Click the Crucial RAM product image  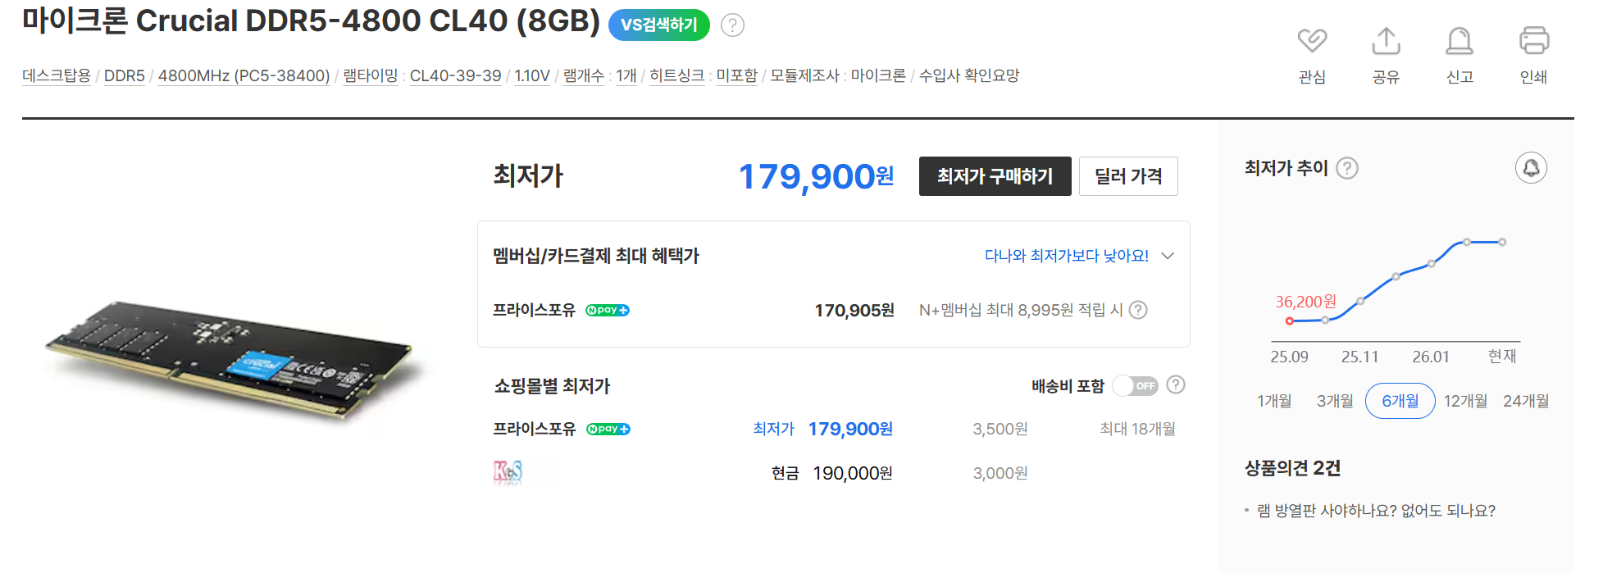(x=230, y=362)
